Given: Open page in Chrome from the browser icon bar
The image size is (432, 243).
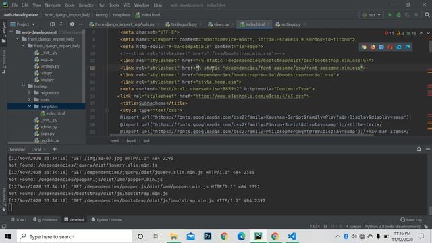Looking at the screenshot, I should (x=364, y=47).
